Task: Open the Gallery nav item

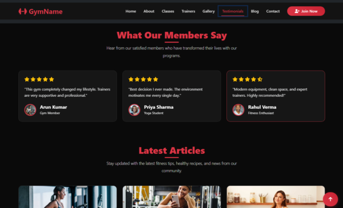Action: [x=209, y=11]
